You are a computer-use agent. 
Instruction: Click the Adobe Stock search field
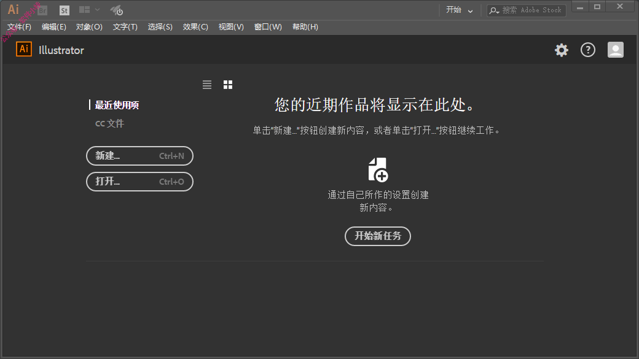click(526, 10)
